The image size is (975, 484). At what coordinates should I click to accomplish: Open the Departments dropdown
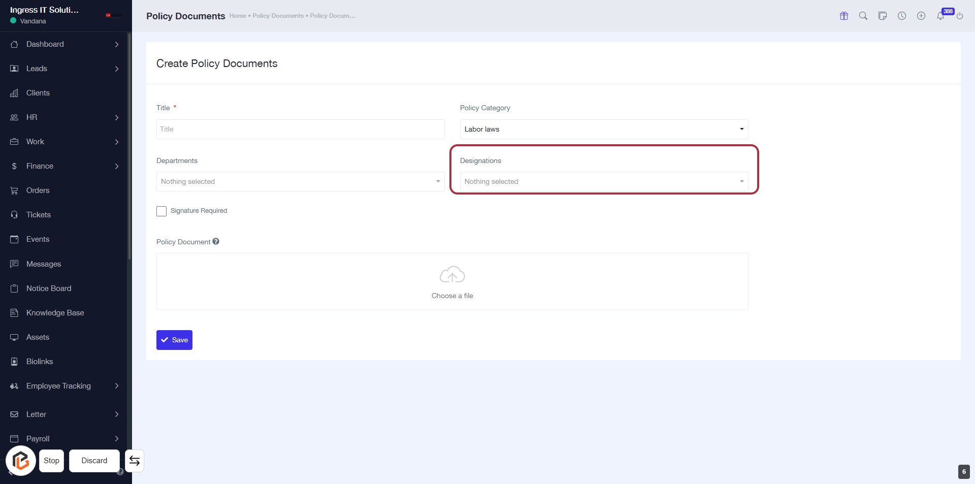300,181
